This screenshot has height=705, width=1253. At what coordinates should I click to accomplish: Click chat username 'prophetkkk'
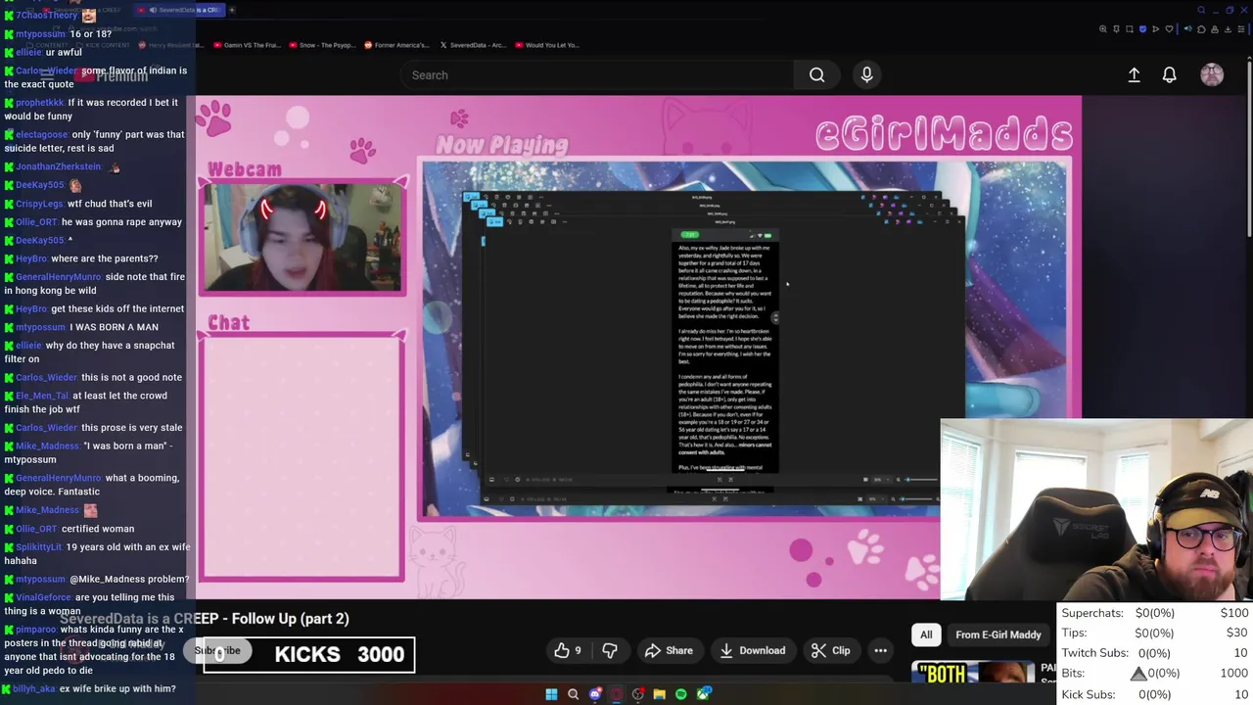point(39,103)
